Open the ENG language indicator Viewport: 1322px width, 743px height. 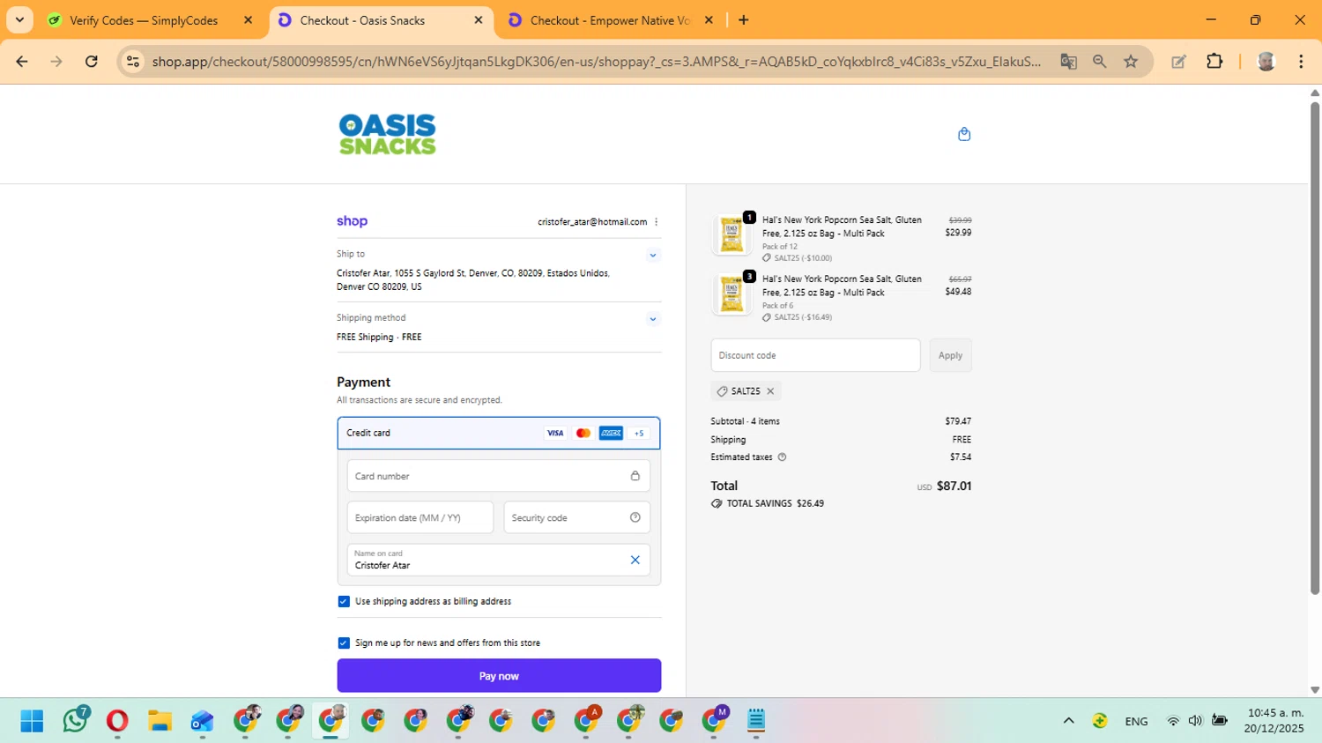[1136, 721]
